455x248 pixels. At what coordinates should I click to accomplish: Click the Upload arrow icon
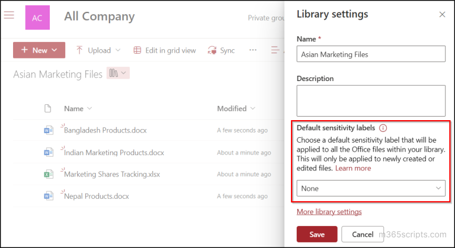(79, 50)
